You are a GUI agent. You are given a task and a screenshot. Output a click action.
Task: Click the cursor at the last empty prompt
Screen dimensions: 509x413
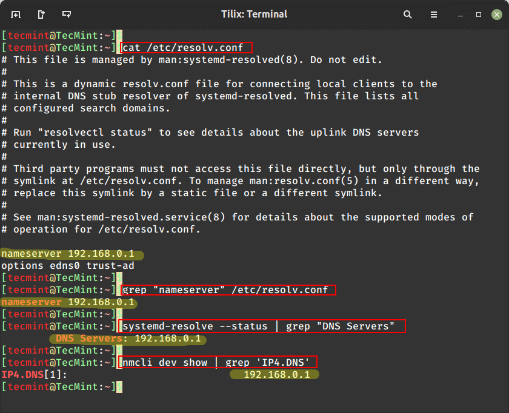(x=119, y=387)
